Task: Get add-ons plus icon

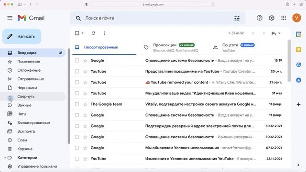Action: coord(298,105)
